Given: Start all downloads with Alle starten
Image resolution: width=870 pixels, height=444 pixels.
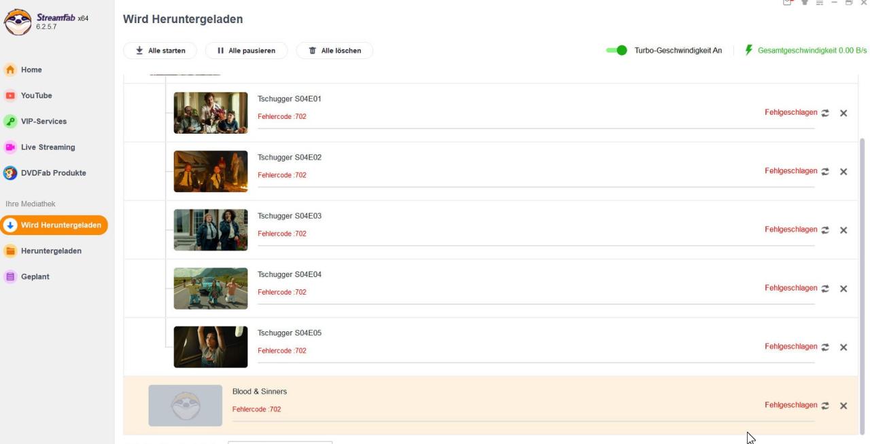Looking at the screenshot, I should (x=160, y=50).
